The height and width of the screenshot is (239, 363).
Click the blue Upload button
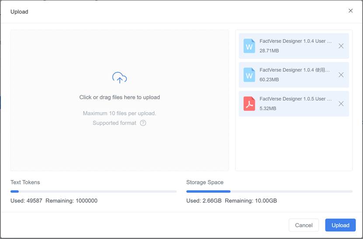(340, 225)
